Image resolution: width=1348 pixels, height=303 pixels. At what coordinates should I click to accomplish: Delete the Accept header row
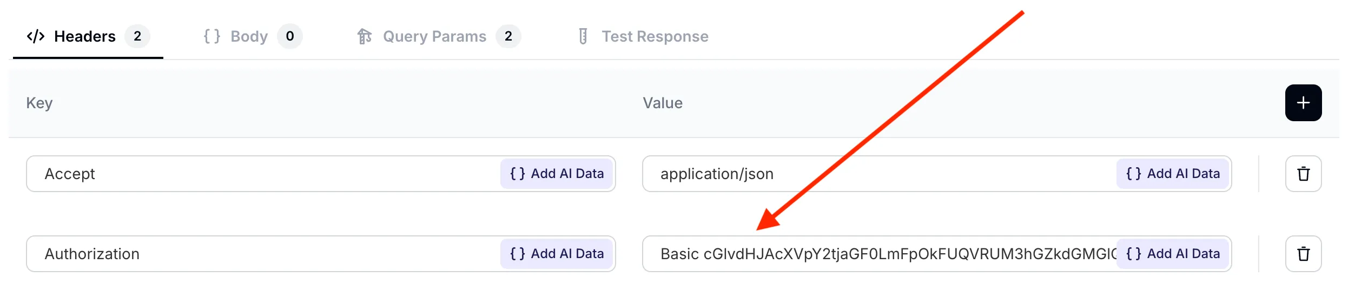[1303, 174]
